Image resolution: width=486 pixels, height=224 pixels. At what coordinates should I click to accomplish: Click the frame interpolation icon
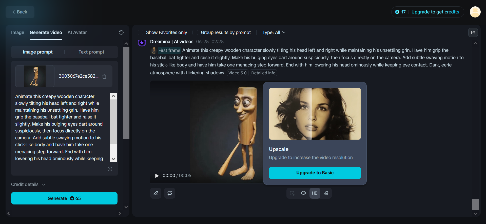(303, 193)
